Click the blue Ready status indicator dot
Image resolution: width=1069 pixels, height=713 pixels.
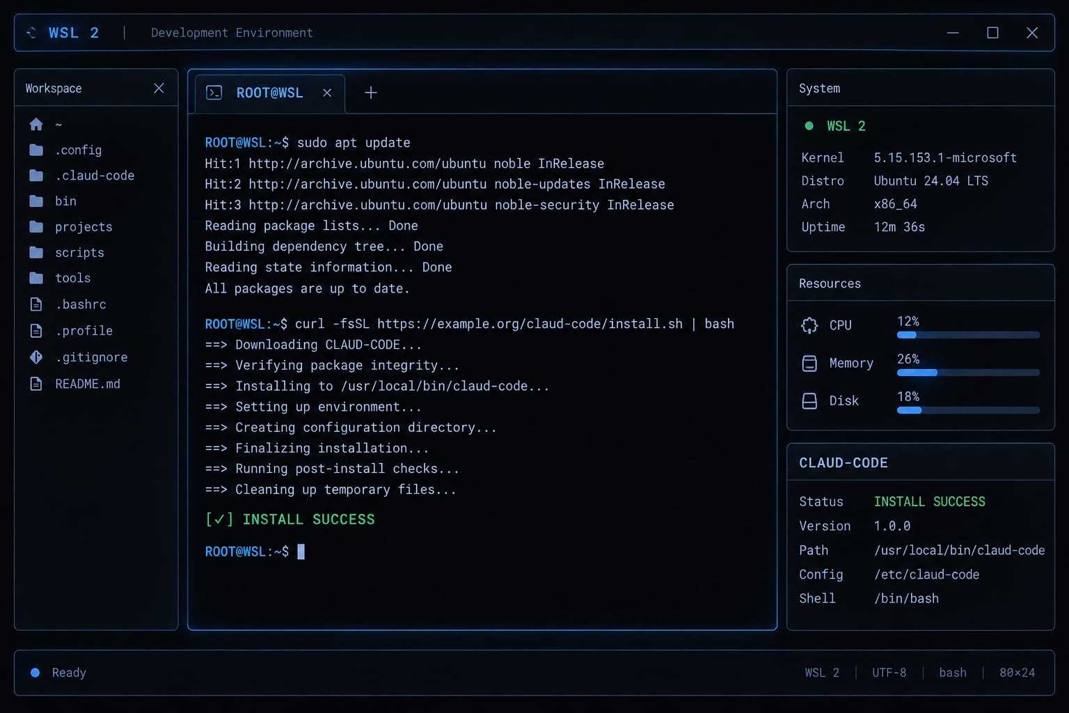point(35,673)
